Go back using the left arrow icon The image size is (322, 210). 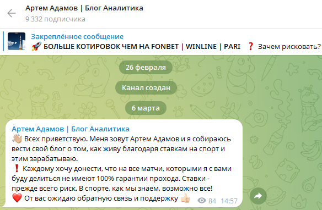(12, 13)
